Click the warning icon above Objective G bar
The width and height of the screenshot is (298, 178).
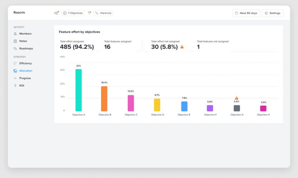point(237,98)
